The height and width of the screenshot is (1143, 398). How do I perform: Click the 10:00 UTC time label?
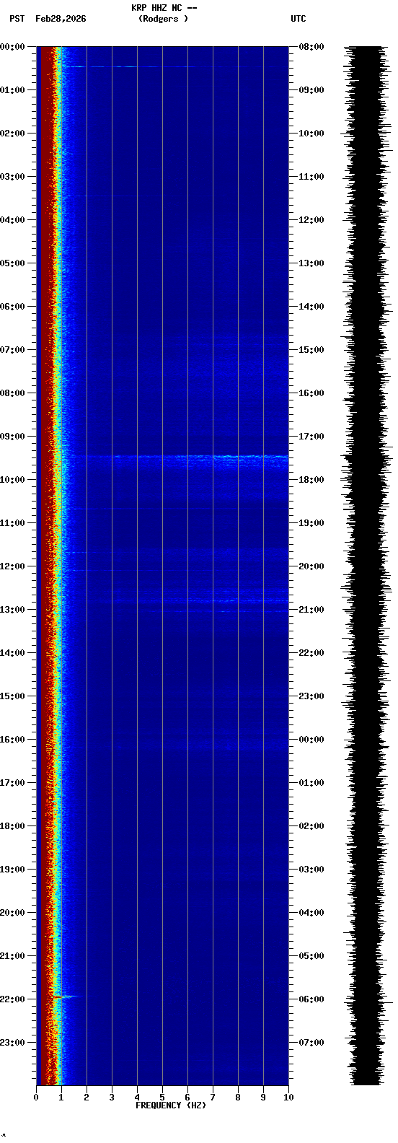[x=311, y=133]
